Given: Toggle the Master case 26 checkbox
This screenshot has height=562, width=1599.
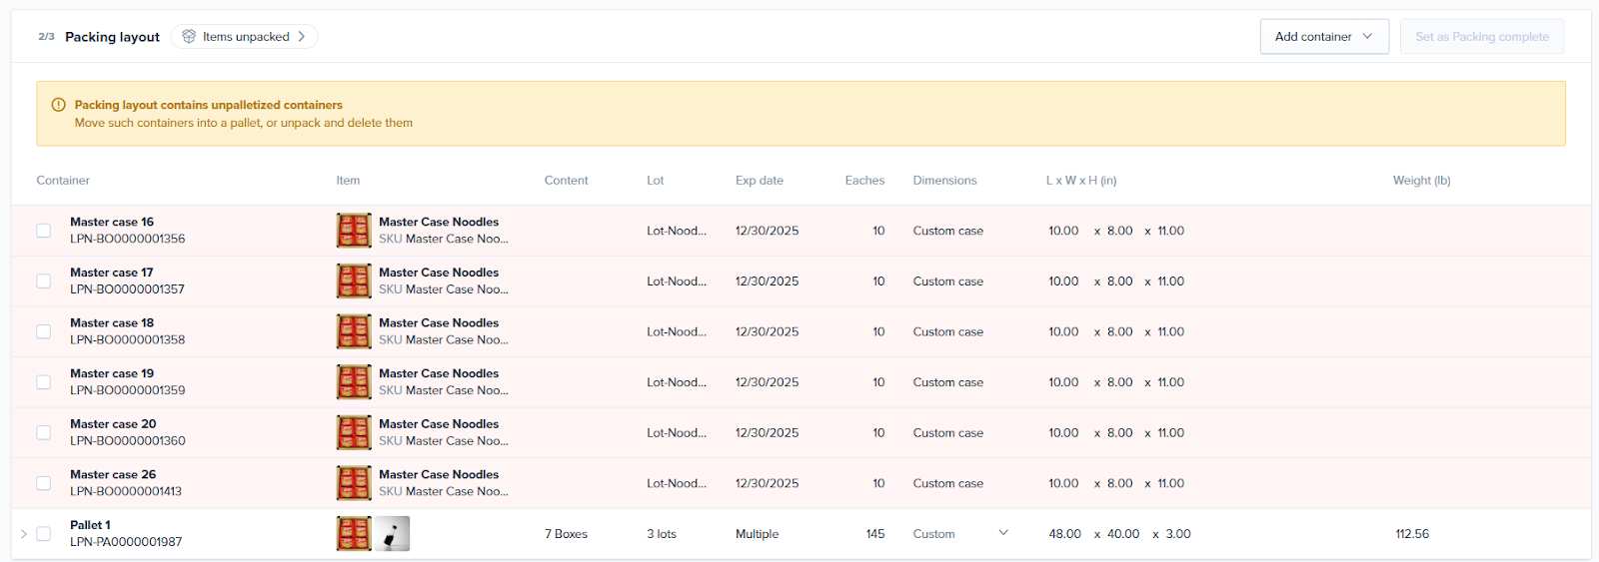Looking at the screenshot, I should pyautogui.click(x=44, y=483).
